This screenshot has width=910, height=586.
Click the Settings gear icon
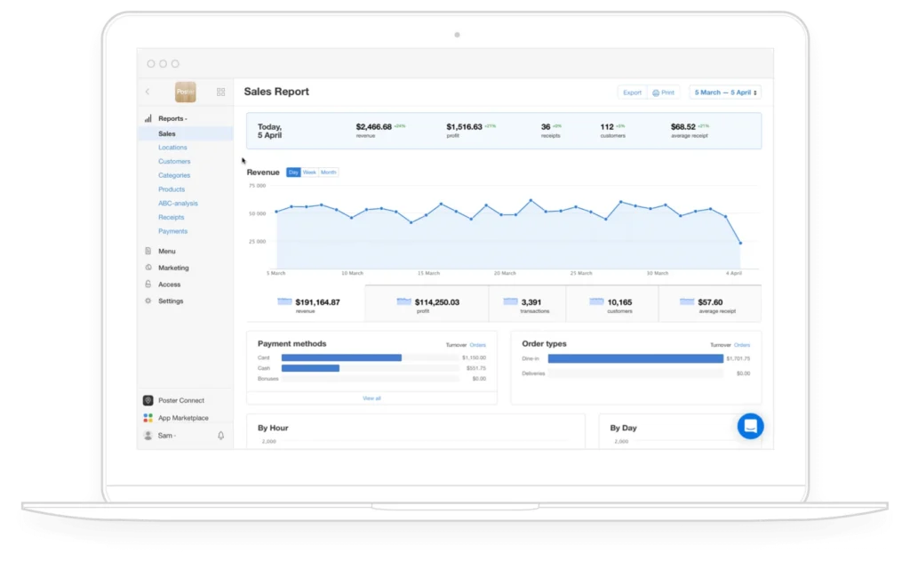[148, 301]
